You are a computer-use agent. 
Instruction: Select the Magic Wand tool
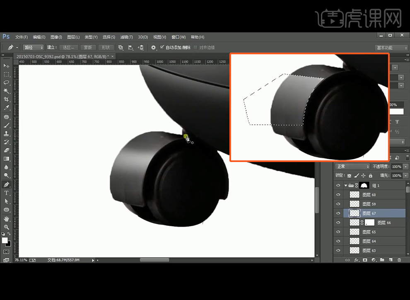point(6,91)
